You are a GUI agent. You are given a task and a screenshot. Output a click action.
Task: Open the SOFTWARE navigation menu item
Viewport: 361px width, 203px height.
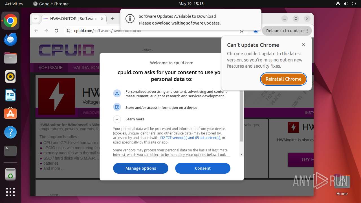(x=50, y=67)
